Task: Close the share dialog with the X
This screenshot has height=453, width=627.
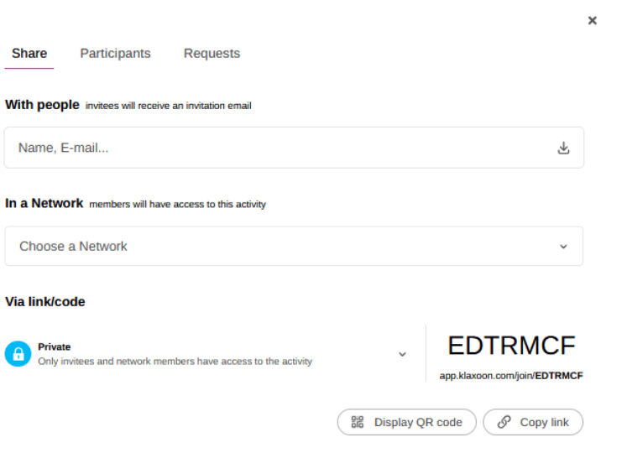Action: [592, 21]
